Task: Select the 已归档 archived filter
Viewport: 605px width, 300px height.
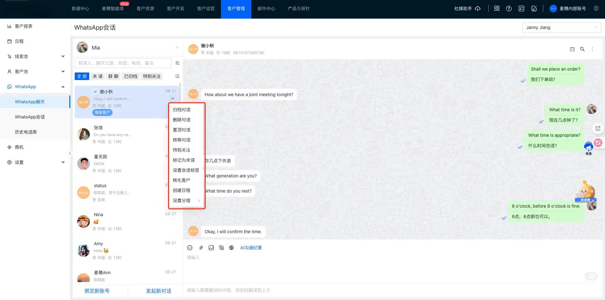Action: (x=131, y=76)
